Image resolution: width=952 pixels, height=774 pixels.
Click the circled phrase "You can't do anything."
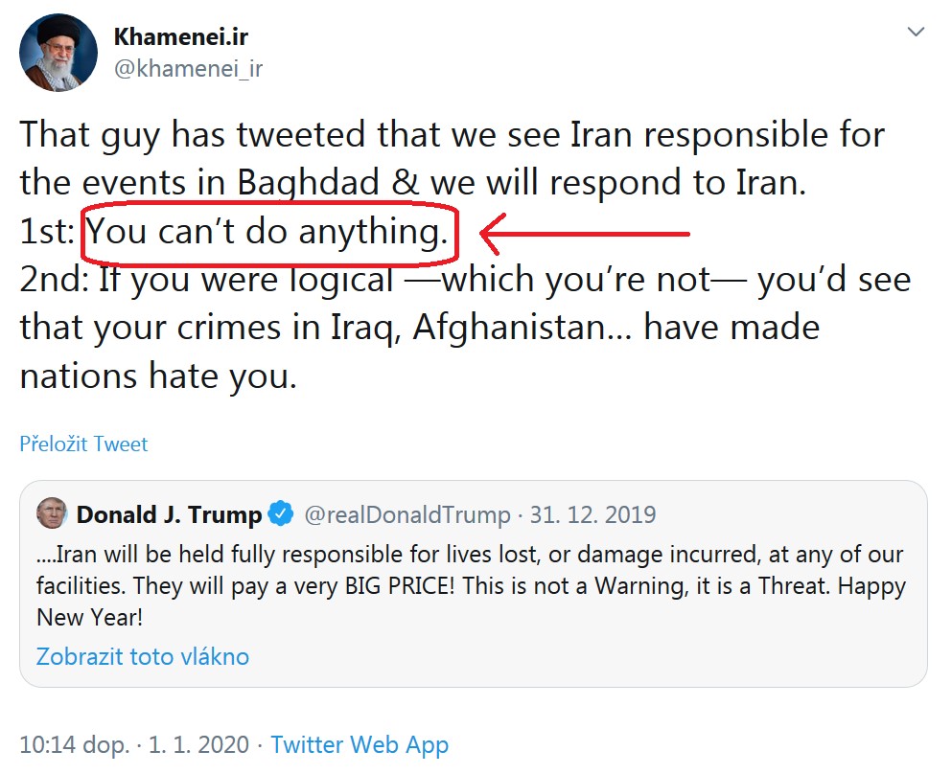click(268, 233)
